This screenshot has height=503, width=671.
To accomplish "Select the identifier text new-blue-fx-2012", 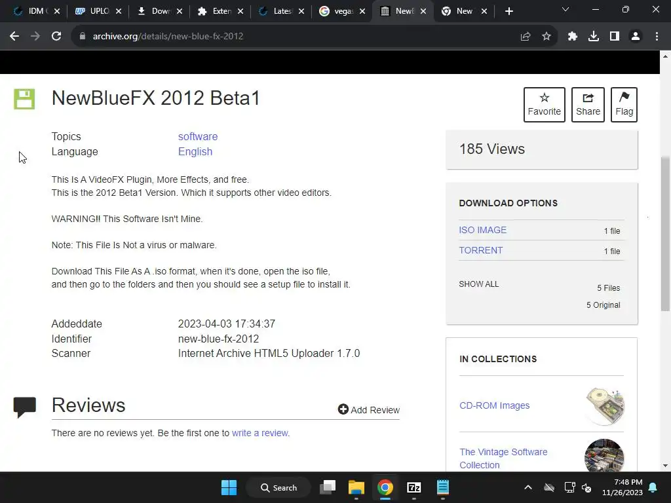I will click(219, 339).
